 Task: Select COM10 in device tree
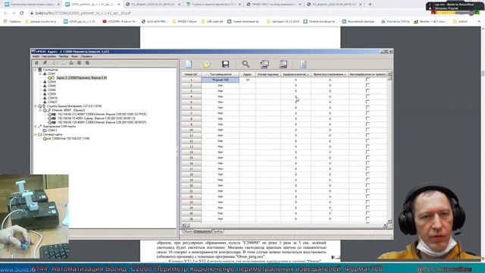click(x=52, y=98)
